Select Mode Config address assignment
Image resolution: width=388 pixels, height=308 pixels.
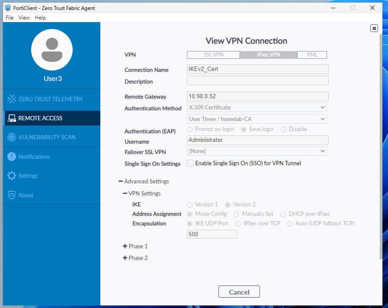tap(189, 214)
